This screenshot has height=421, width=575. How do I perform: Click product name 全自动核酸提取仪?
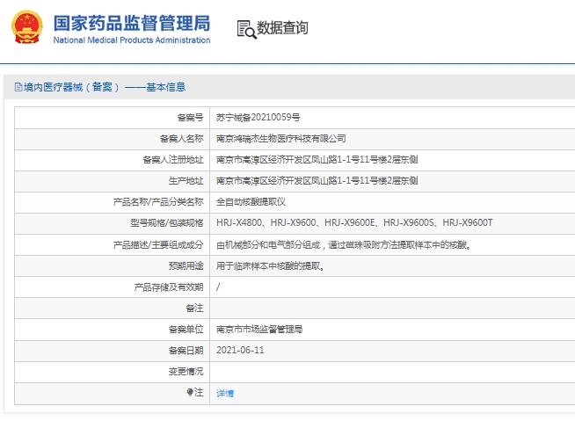tap(251, 201)
